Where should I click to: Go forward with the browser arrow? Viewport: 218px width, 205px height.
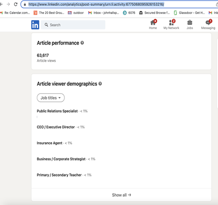click(8, 4)
